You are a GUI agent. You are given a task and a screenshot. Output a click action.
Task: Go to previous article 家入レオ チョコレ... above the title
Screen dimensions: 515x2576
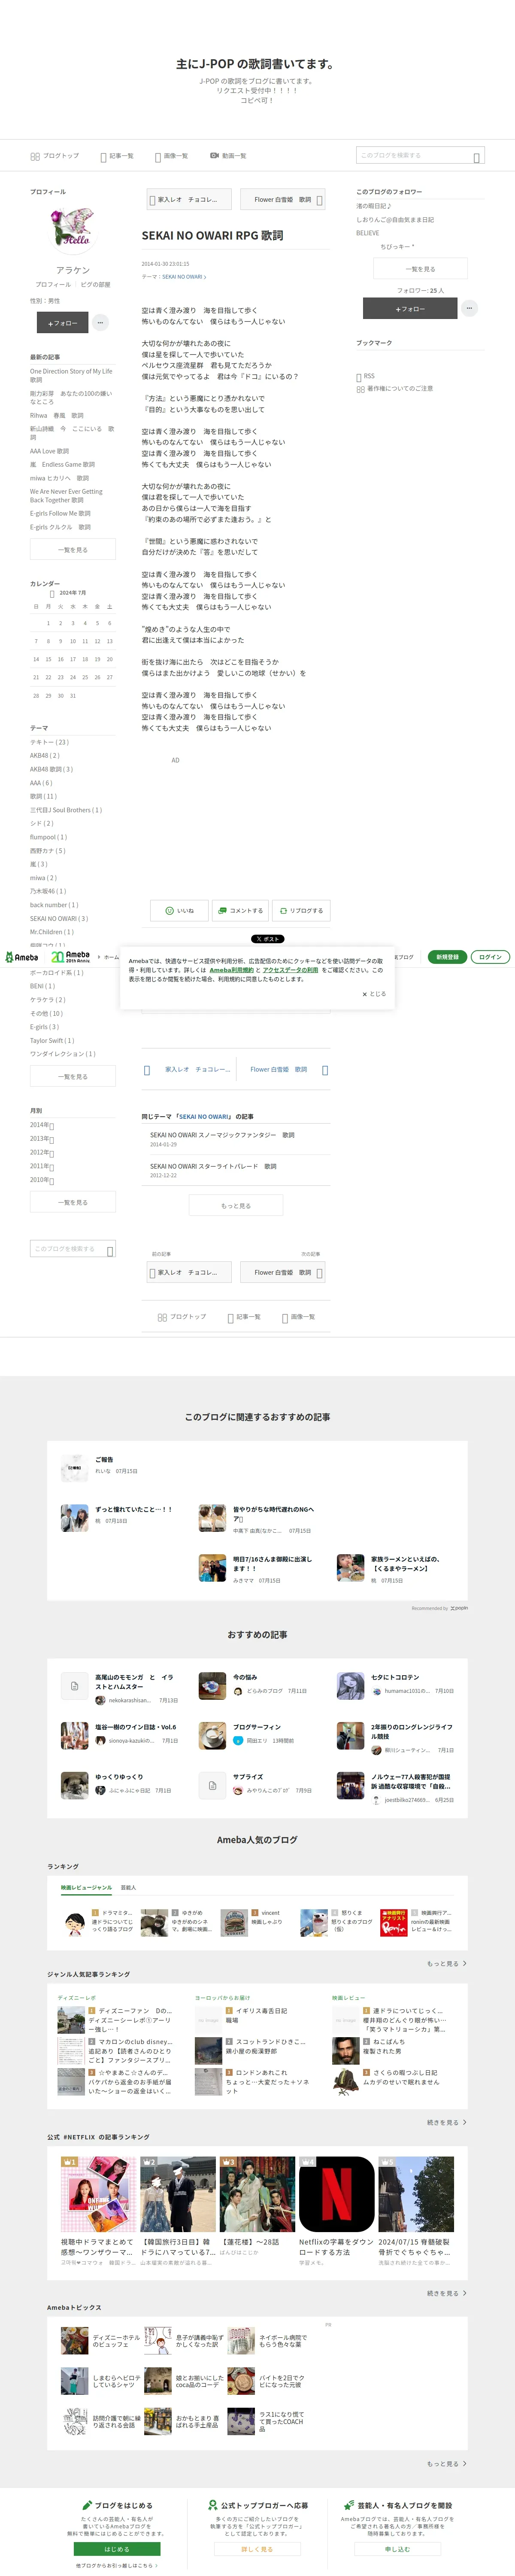pos(188,200)
